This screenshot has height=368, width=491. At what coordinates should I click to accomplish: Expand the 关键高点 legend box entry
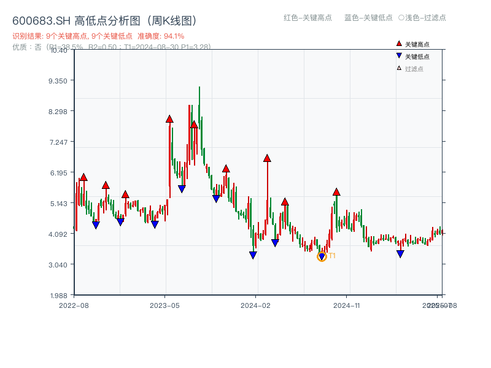(412, 43)
